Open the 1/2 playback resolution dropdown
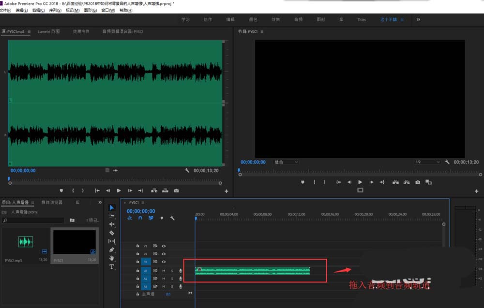This screenshot has height=308, width=484. (x=426, y=162)
